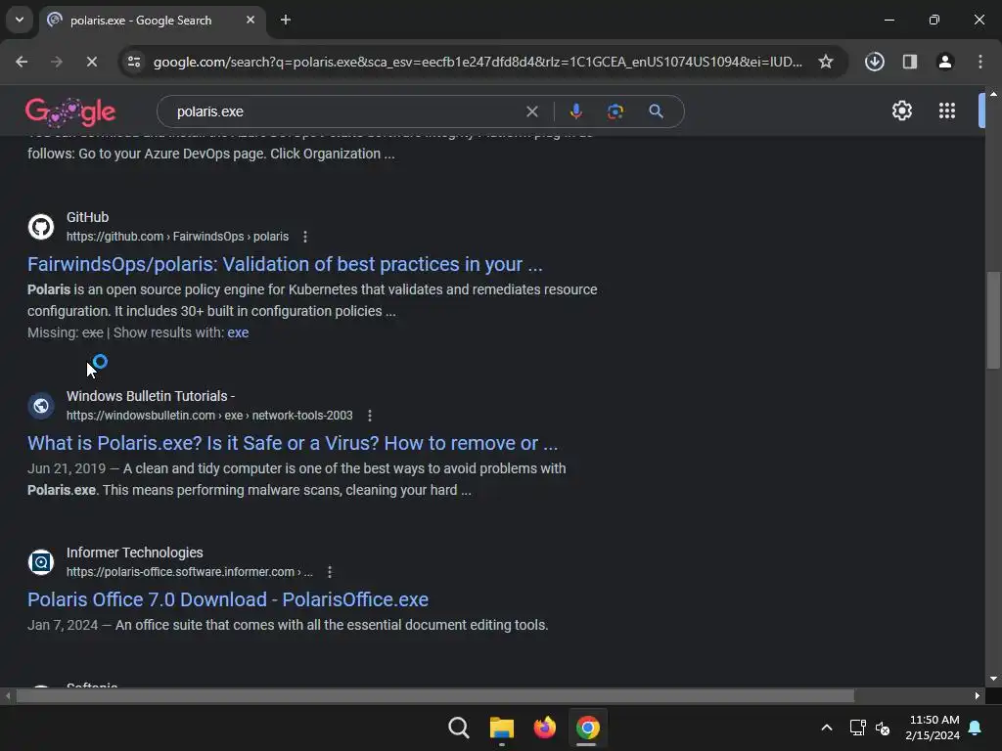Click the magnifier search button
The width and height of the screenshot is (1002, 751).
point(656,111)
